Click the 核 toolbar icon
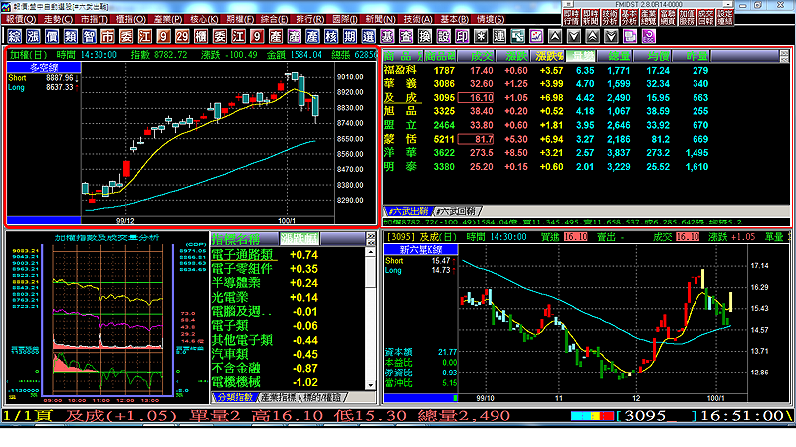 coord(331,36)
